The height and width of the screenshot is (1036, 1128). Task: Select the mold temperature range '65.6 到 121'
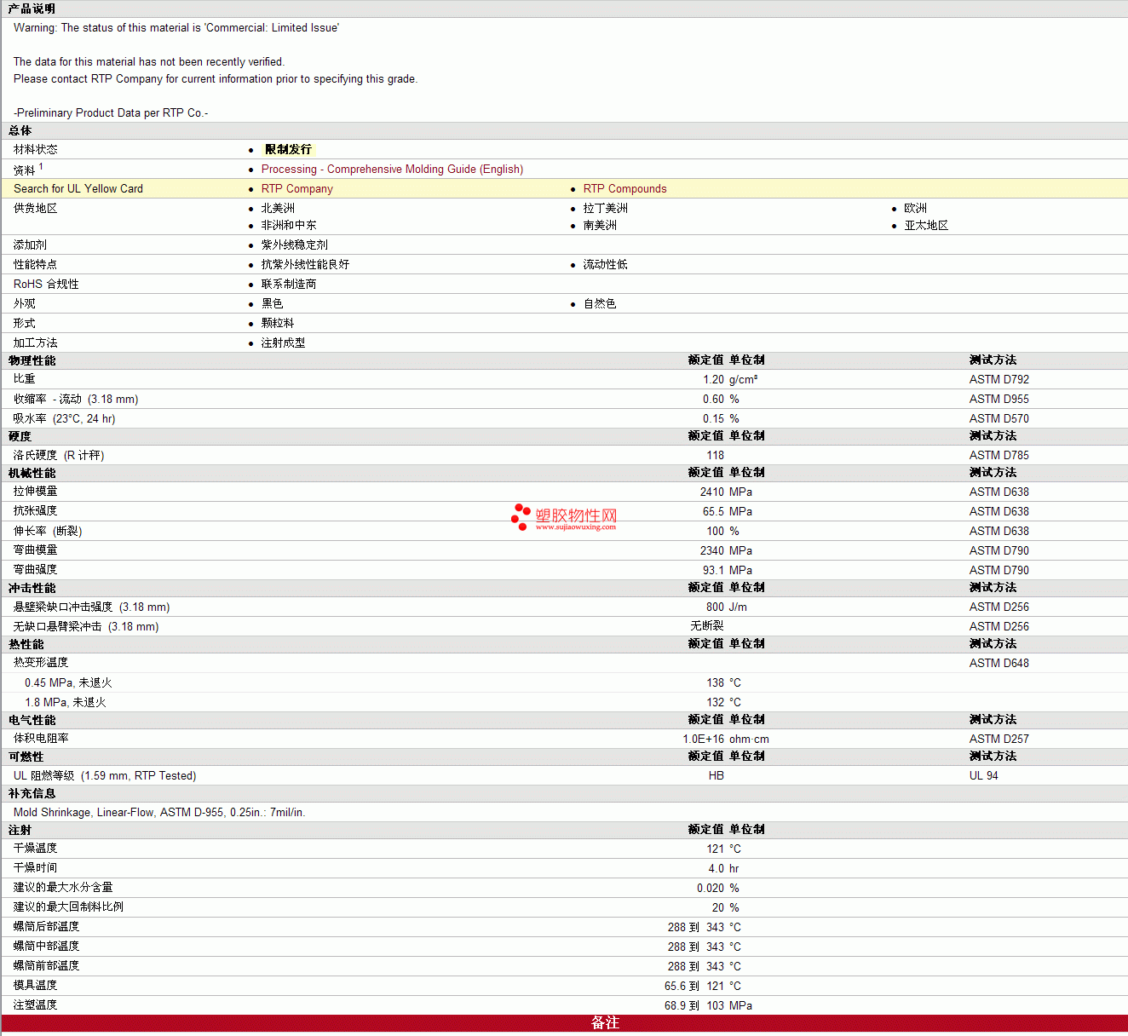click(694, 987)
